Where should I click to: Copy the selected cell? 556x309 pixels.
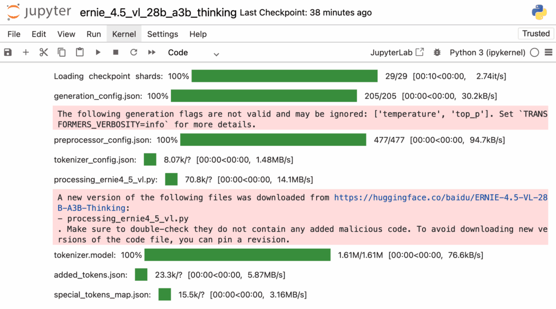coord(61,53)
